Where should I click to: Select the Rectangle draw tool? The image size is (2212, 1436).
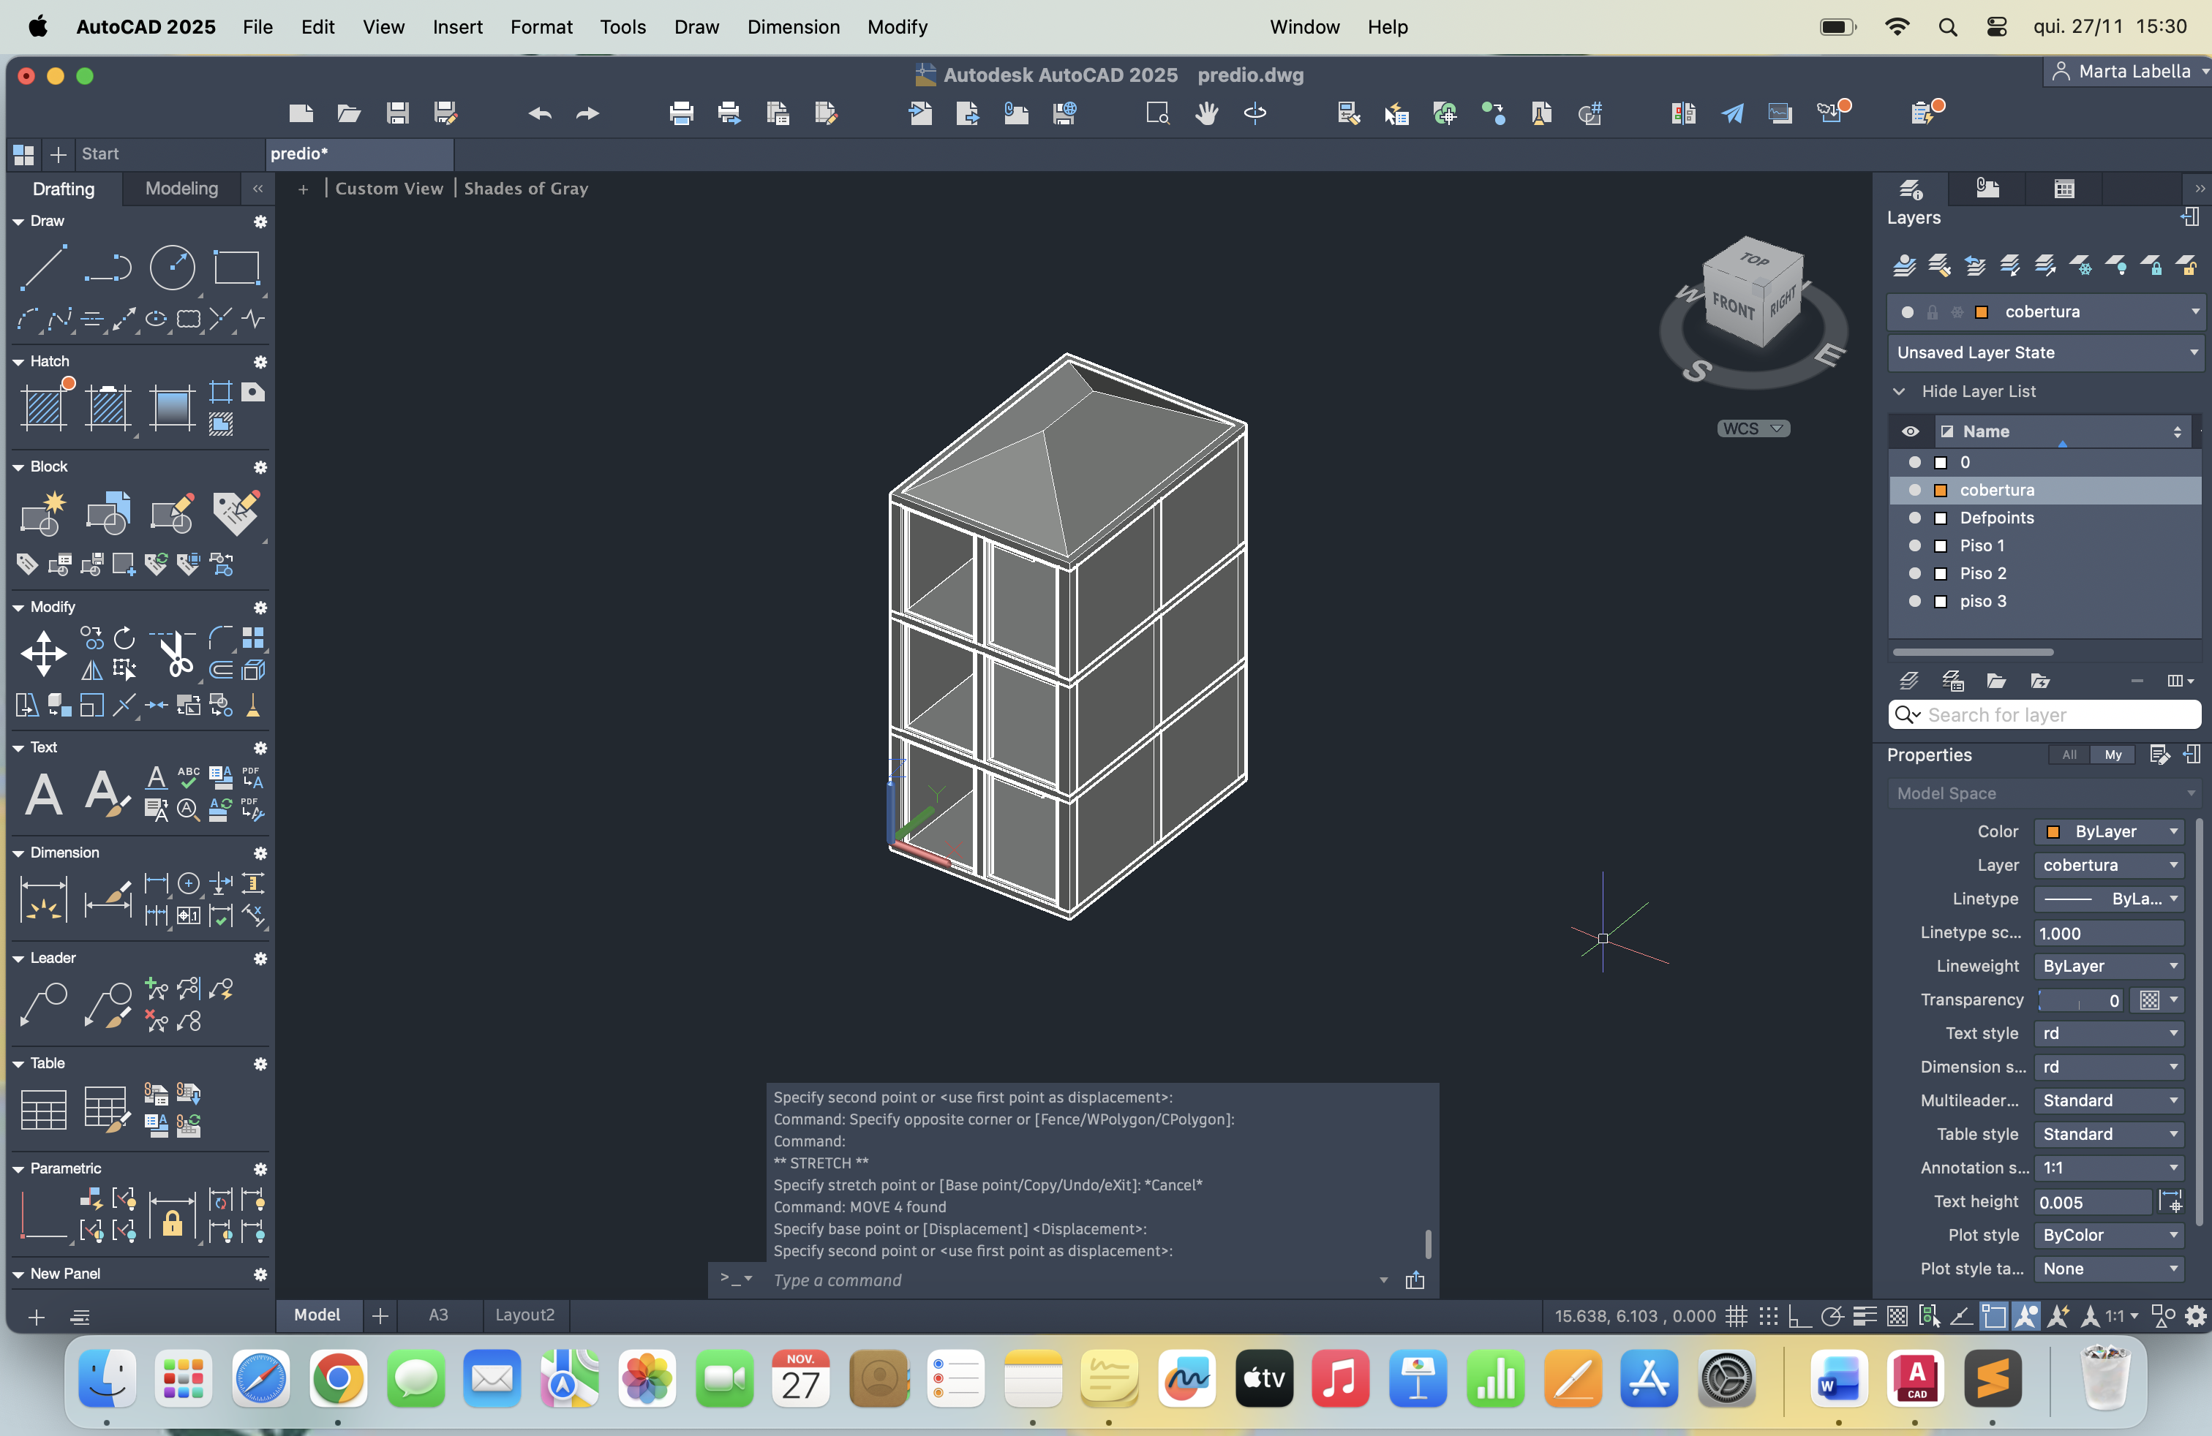click(236, 268)
